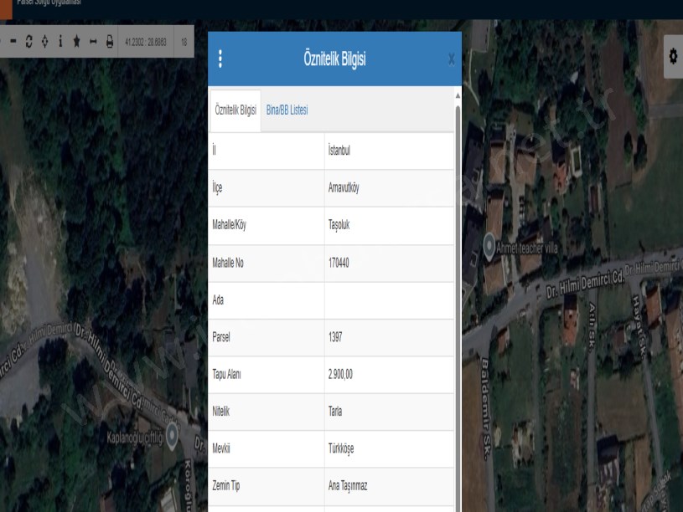Click the Tapu Alanı 2.900,00 value cell
This screenshot has width=683, height=512.
[389, 374]
